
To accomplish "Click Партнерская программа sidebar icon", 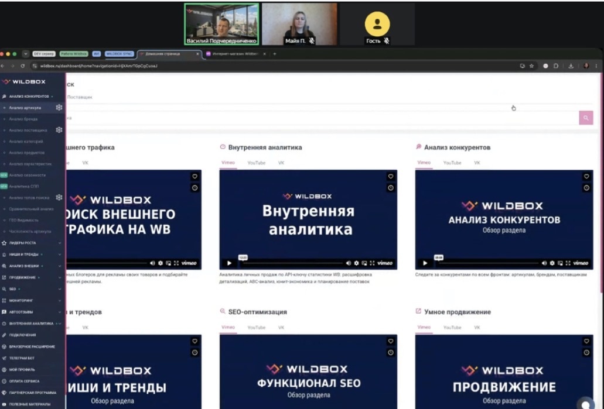I will tap(4, 393).
